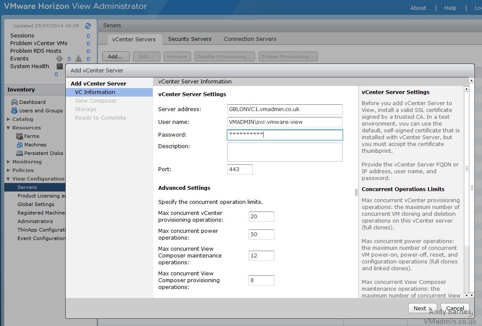Viewport: 482px width, 326px height.
Task: Refresh the updated status panel
Action: click(x=88, y=26)
